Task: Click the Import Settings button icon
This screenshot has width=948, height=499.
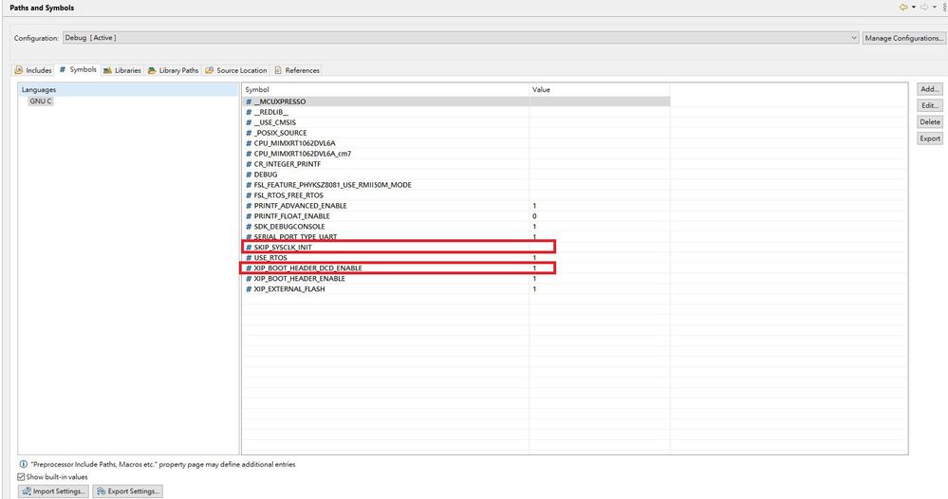Action: coord(26,491)
